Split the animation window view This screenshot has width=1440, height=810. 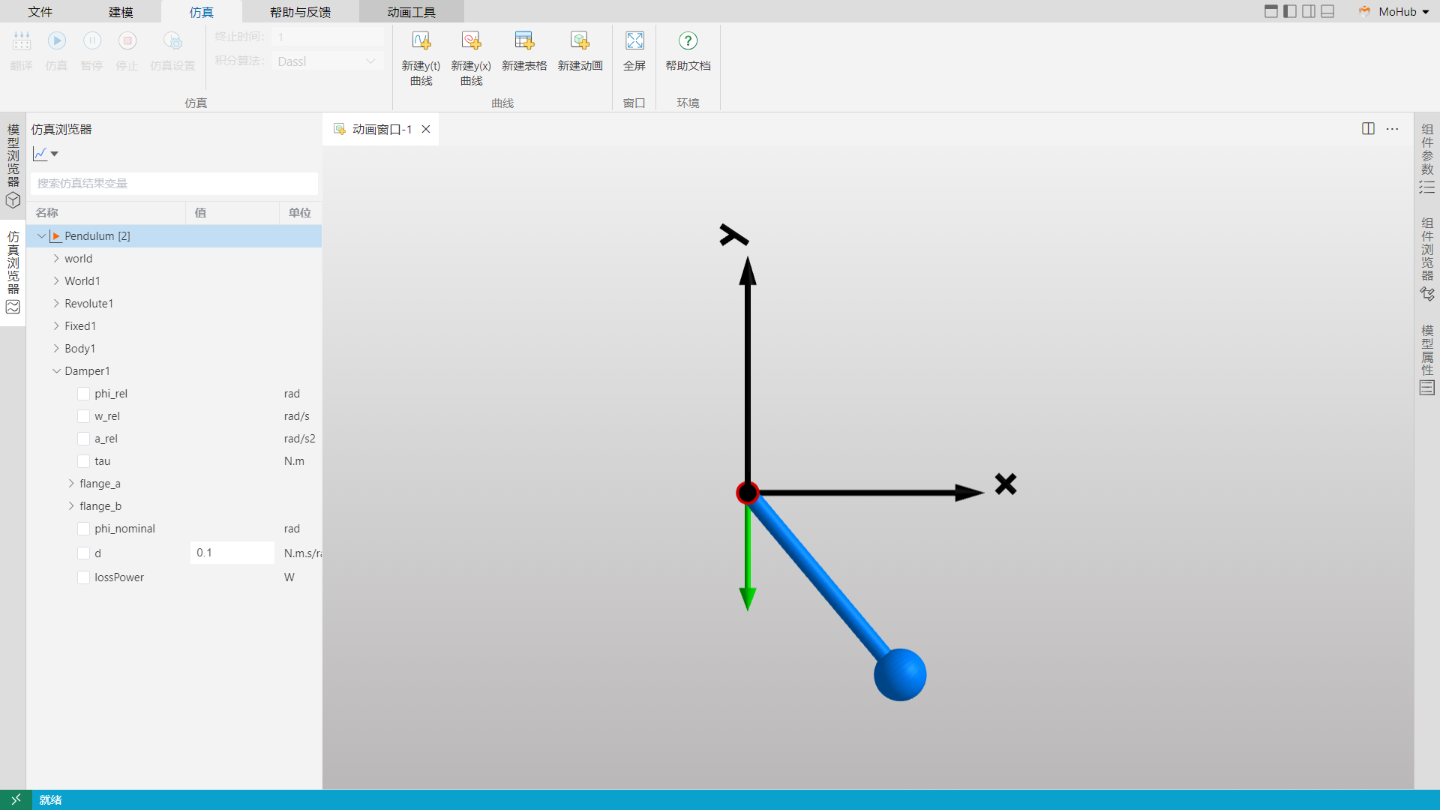[x=1368, y=129]
